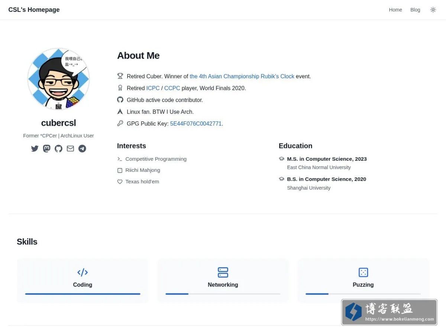Viewport: 446px width, 334px height.
Task: Click the CSL's Homepage site title
Action: tap(34, 10)
